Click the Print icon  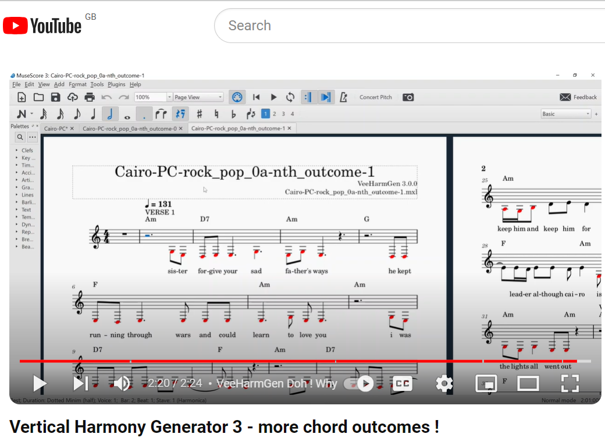pyautogui.click(x=90, y=97)
